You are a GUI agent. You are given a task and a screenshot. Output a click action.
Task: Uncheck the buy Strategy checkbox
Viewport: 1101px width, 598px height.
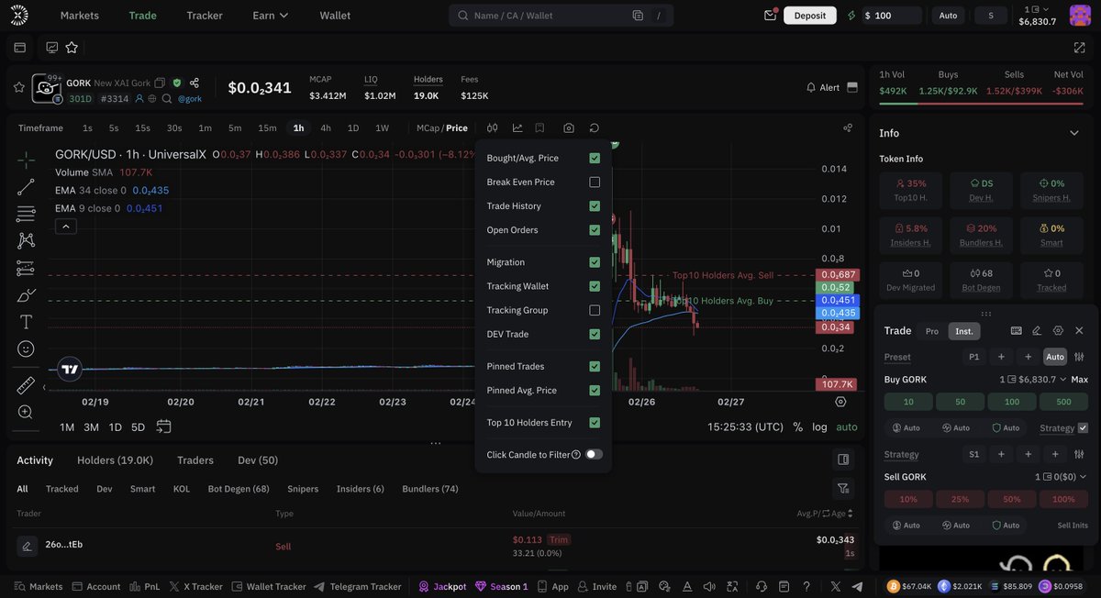click(1083, 428)
